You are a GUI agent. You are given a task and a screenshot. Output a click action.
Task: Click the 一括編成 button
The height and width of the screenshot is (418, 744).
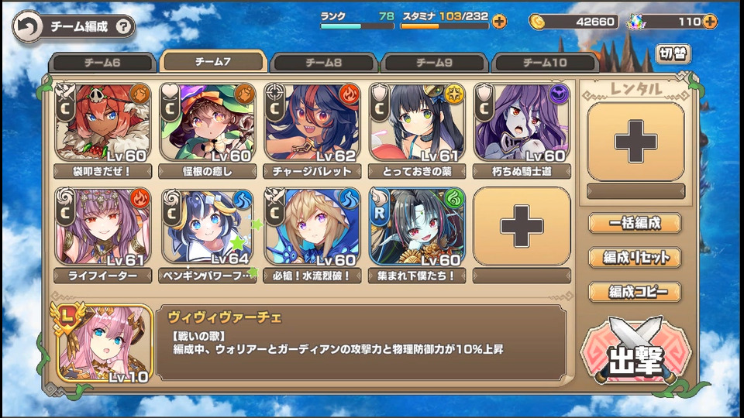(x=635, y=223)
